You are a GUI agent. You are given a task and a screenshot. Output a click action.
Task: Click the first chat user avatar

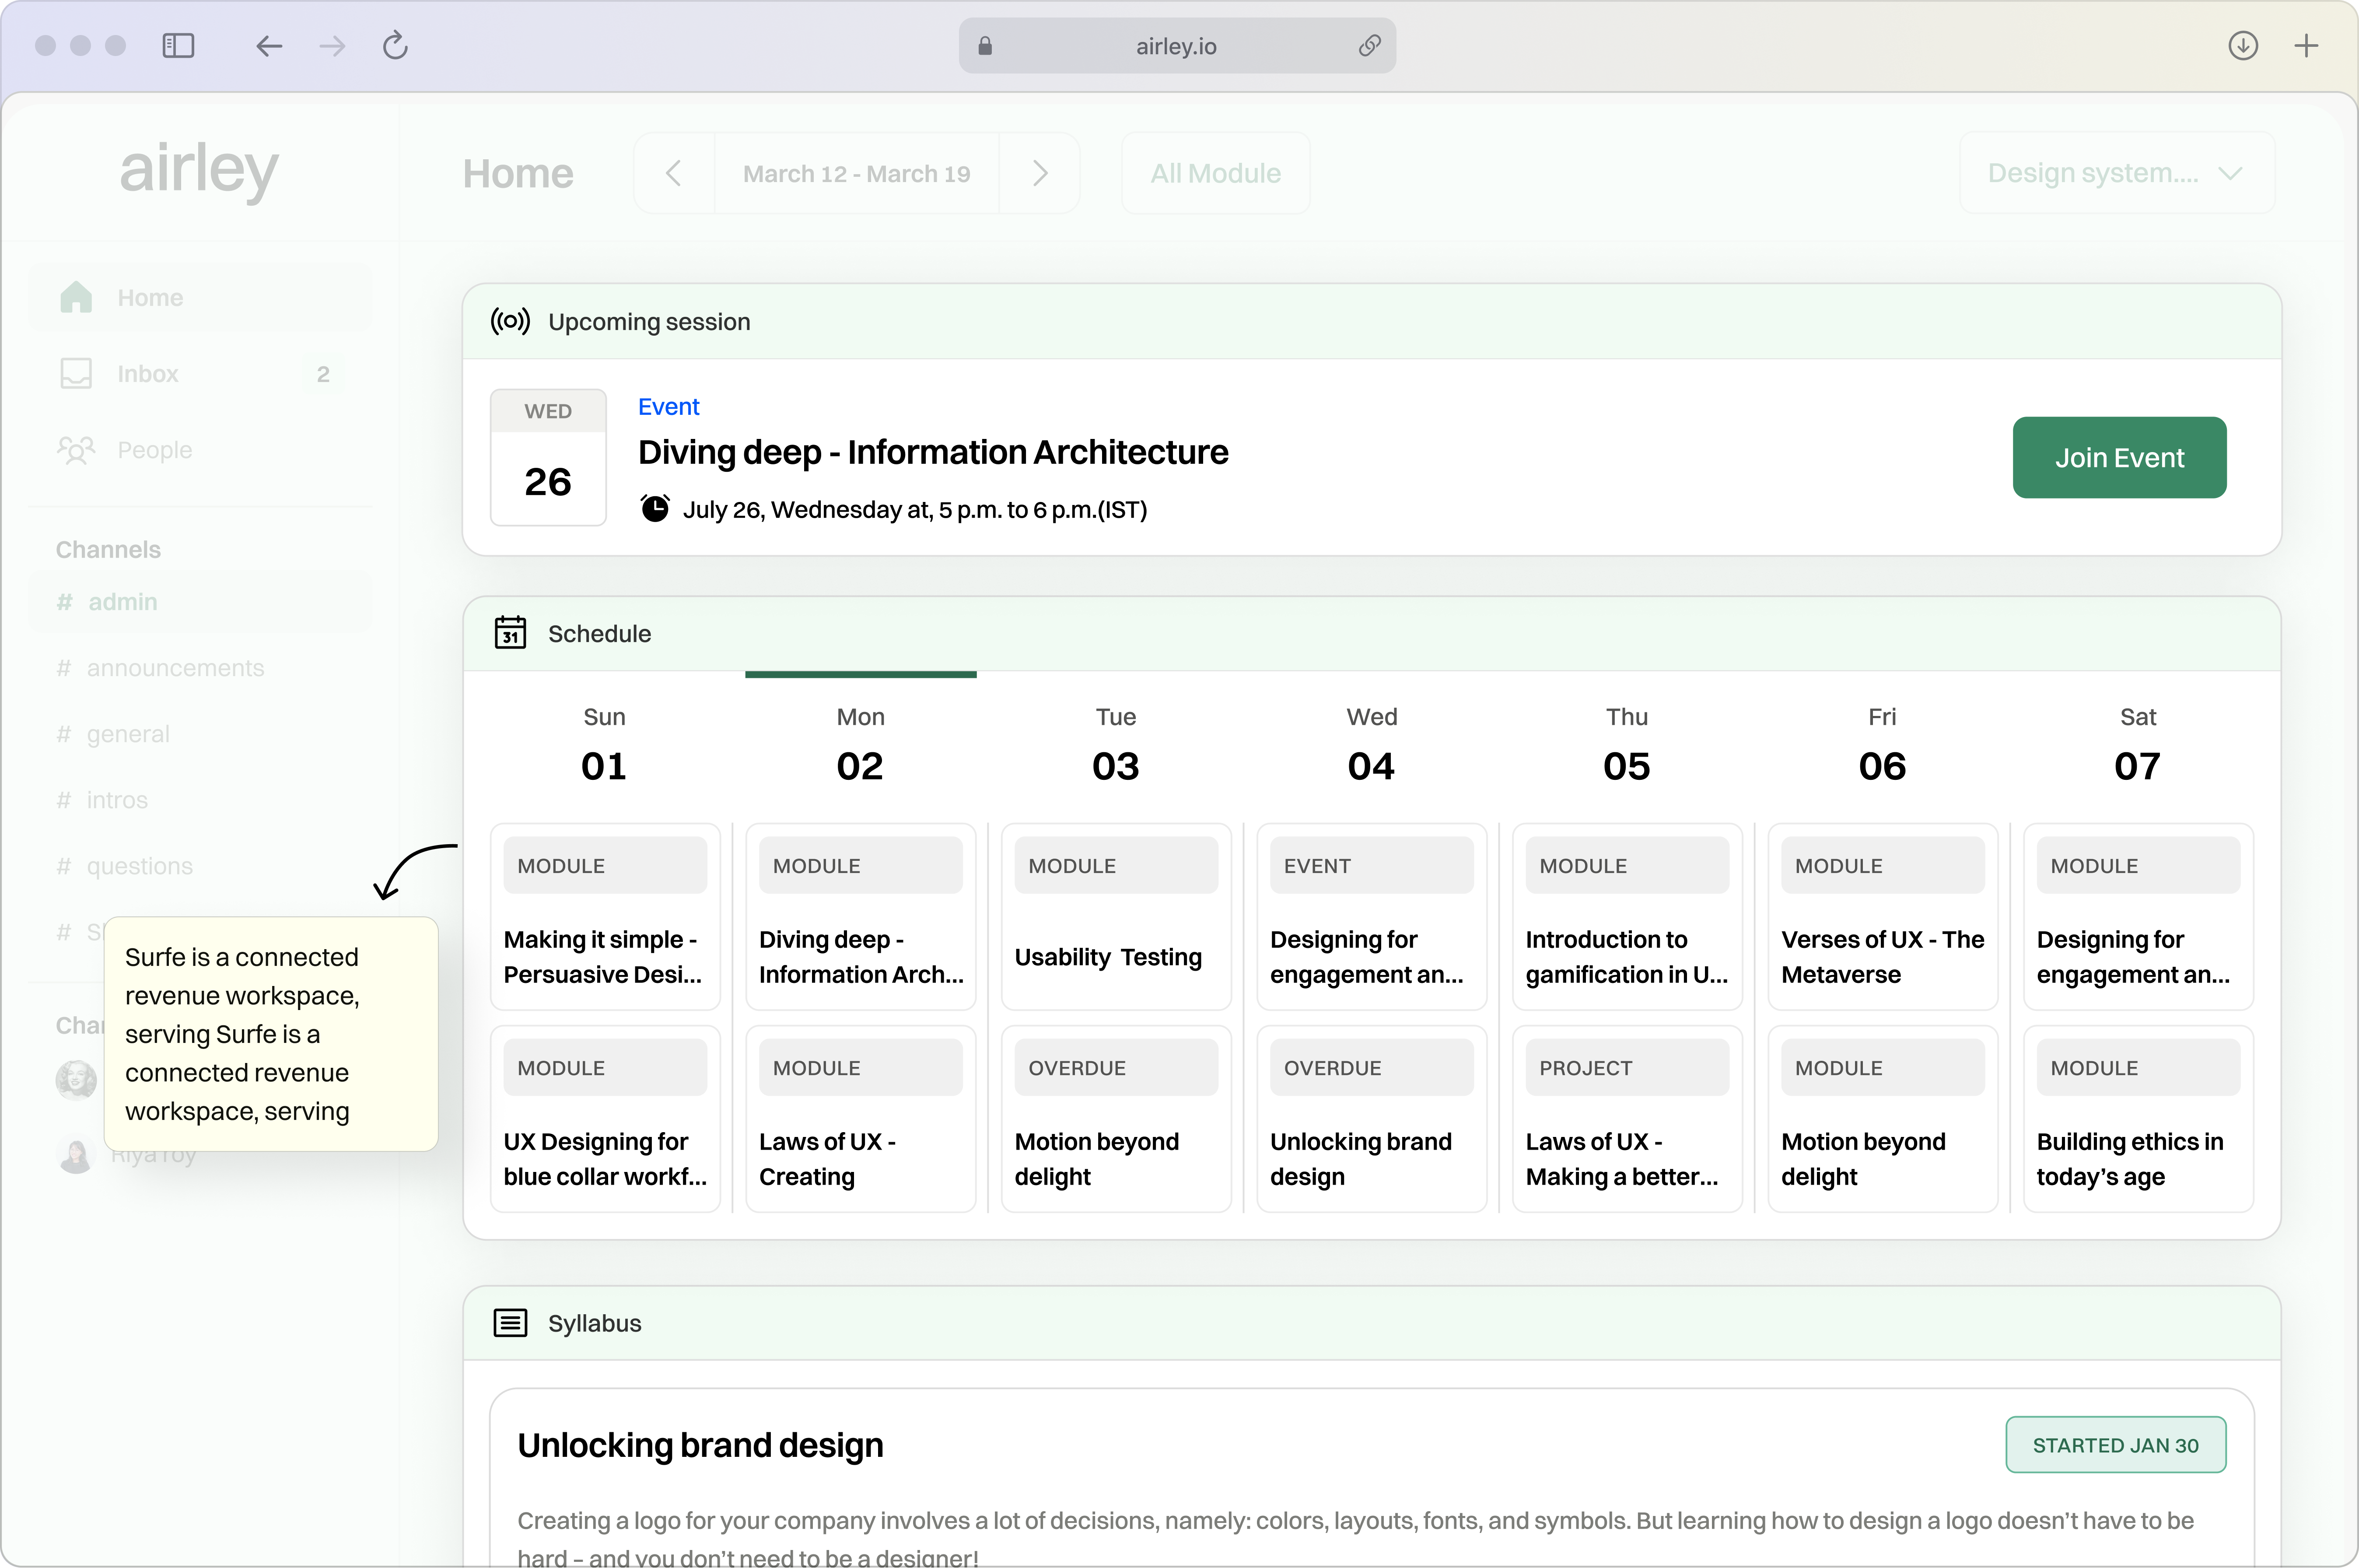pos(76,1080)
